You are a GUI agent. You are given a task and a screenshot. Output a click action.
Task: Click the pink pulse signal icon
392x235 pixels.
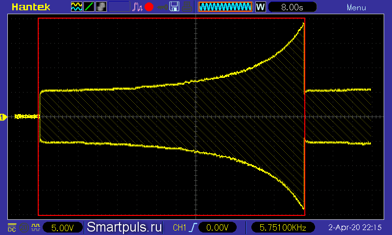click(x=137, y=7)
